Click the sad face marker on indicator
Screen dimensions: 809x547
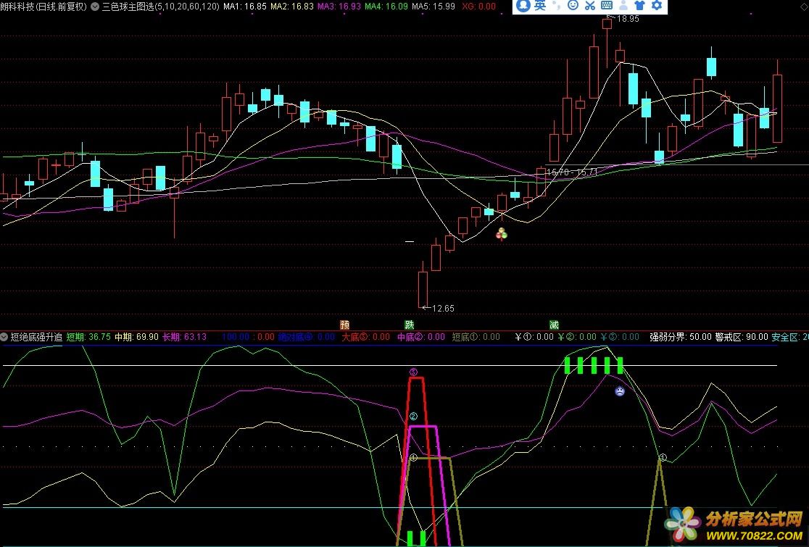click(x=620, y=391)
